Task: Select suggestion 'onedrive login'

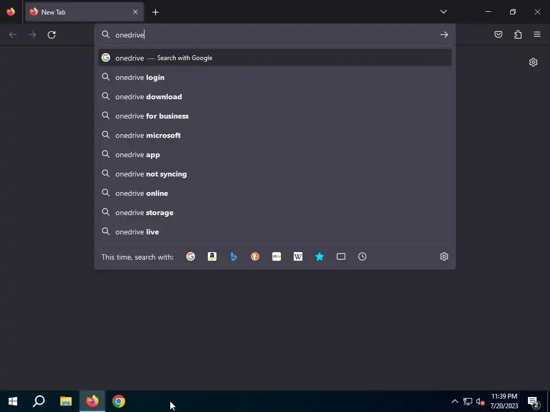Action: point(274,77)
